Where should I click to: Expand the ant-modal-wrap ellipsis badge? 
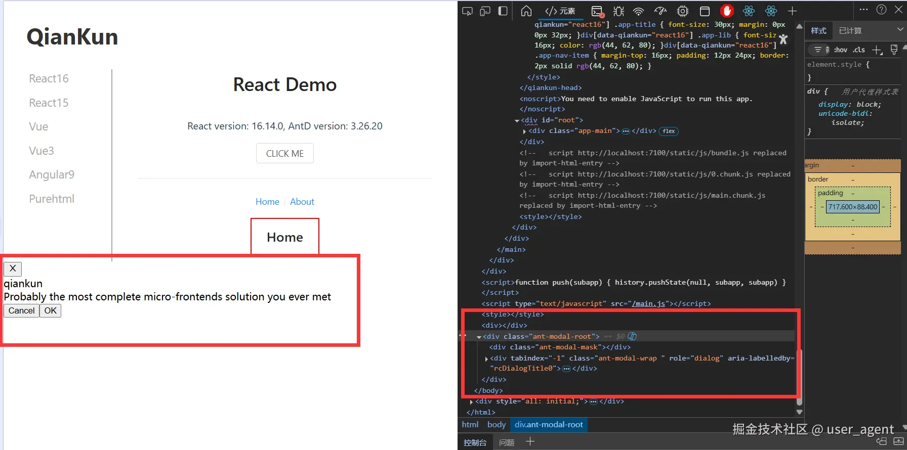566,369
